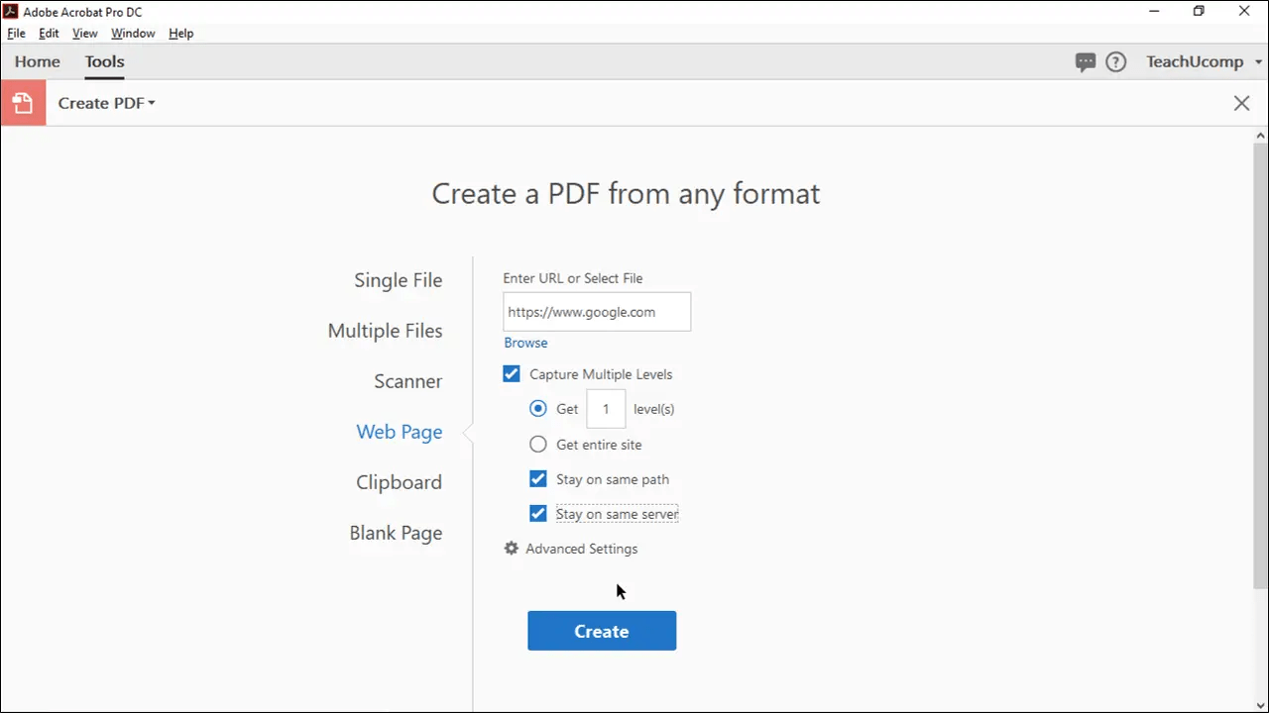Disable the Capture Multiple Levels checkbox

pyautogui.click(x=511, y=373)
